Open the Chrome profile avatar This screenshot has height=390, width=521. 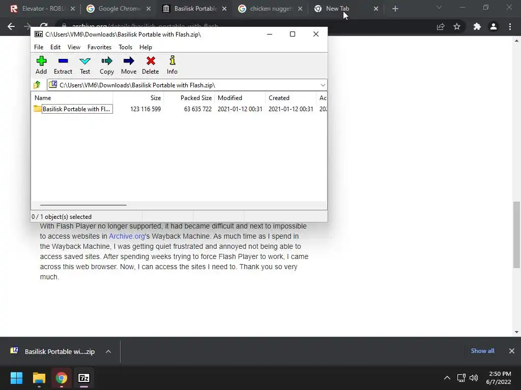click(x=494, y=26)
